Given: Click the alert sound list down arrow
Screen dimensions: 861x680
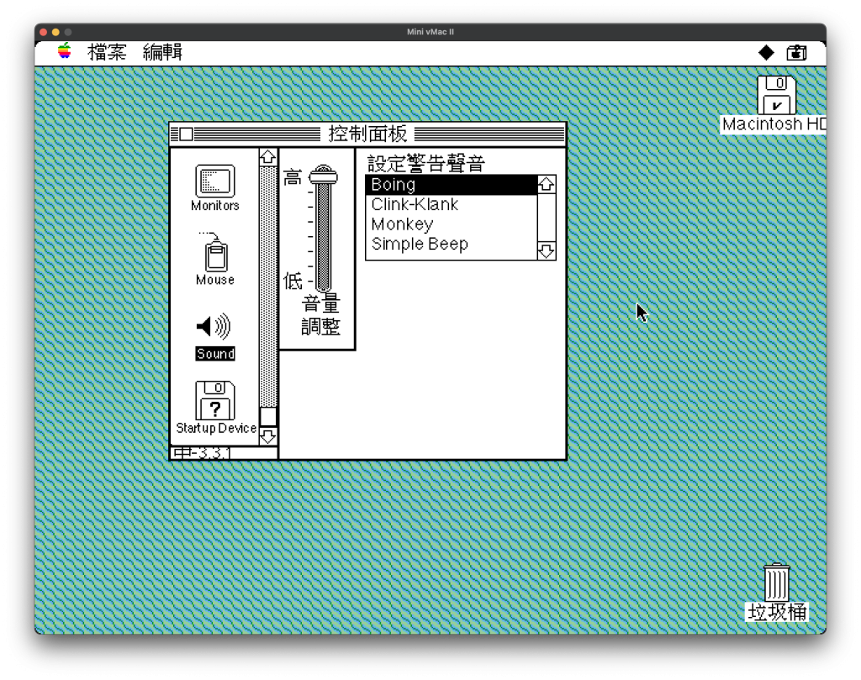Looking at the screenshot, I should point(547,250).
